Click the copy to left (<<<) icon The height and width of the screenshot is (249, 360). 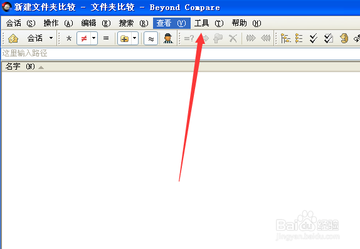266,38
